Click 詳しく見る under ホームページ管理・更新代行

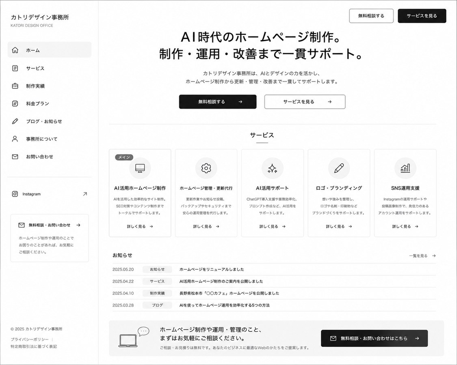206,226
